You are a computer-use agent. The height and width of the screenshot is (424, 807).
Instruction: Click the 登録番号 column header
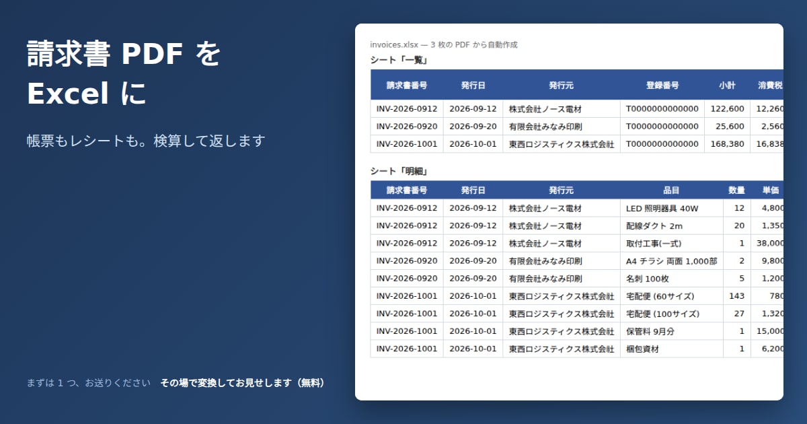662,85
